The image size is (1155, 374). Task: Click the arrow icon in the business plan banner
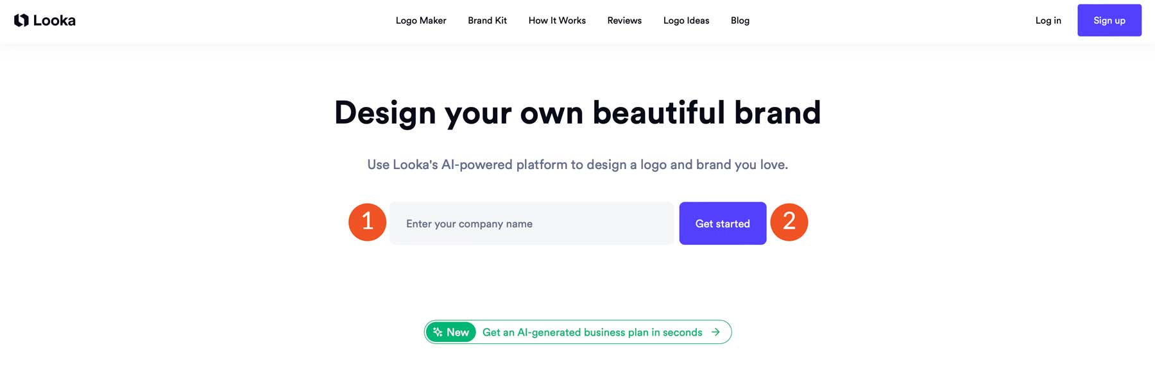tap(714, 332)
